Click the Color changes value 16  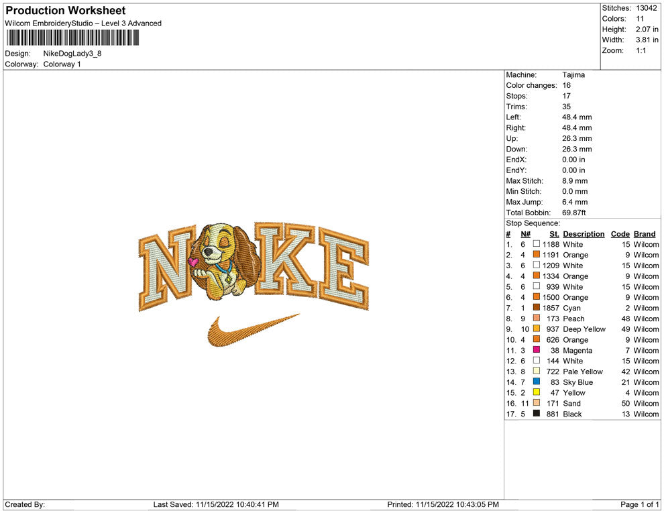pyautogui.click(x=567, y=86)
